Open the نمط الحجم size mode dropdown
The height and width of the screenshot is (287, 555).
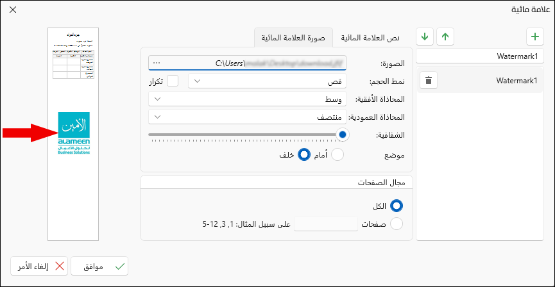point(268,81)
